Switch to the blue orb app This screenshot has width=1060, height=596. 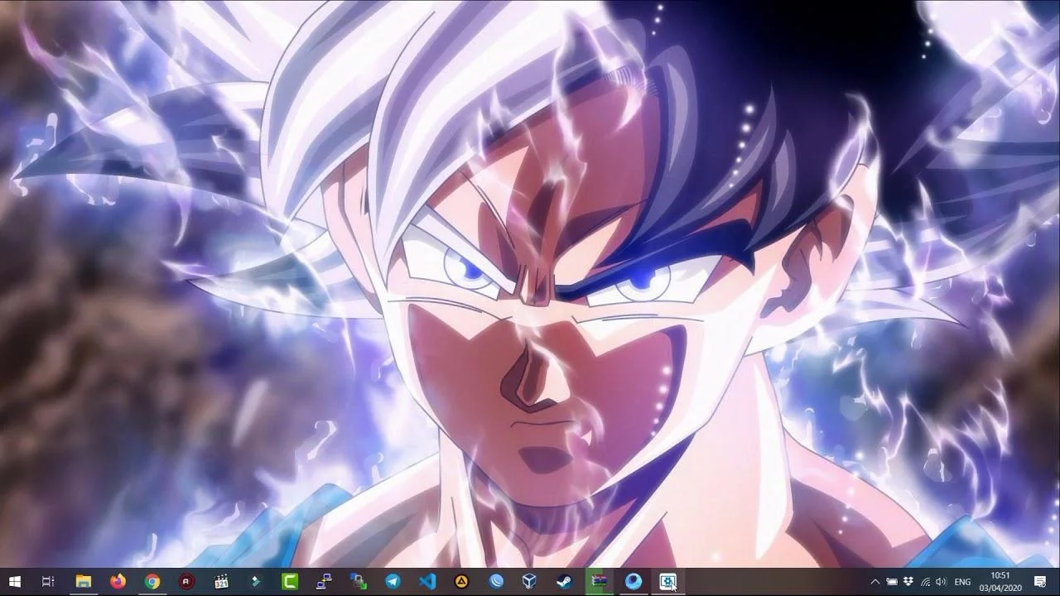(x=634, y=582)
